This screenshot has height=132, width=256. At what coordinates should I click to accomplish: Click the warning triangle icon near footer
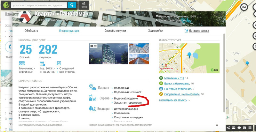point(217,125)
